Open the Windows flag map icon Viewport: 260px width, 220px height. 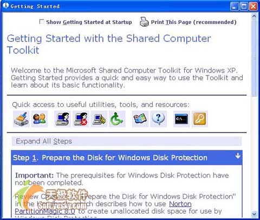point(140,119)
